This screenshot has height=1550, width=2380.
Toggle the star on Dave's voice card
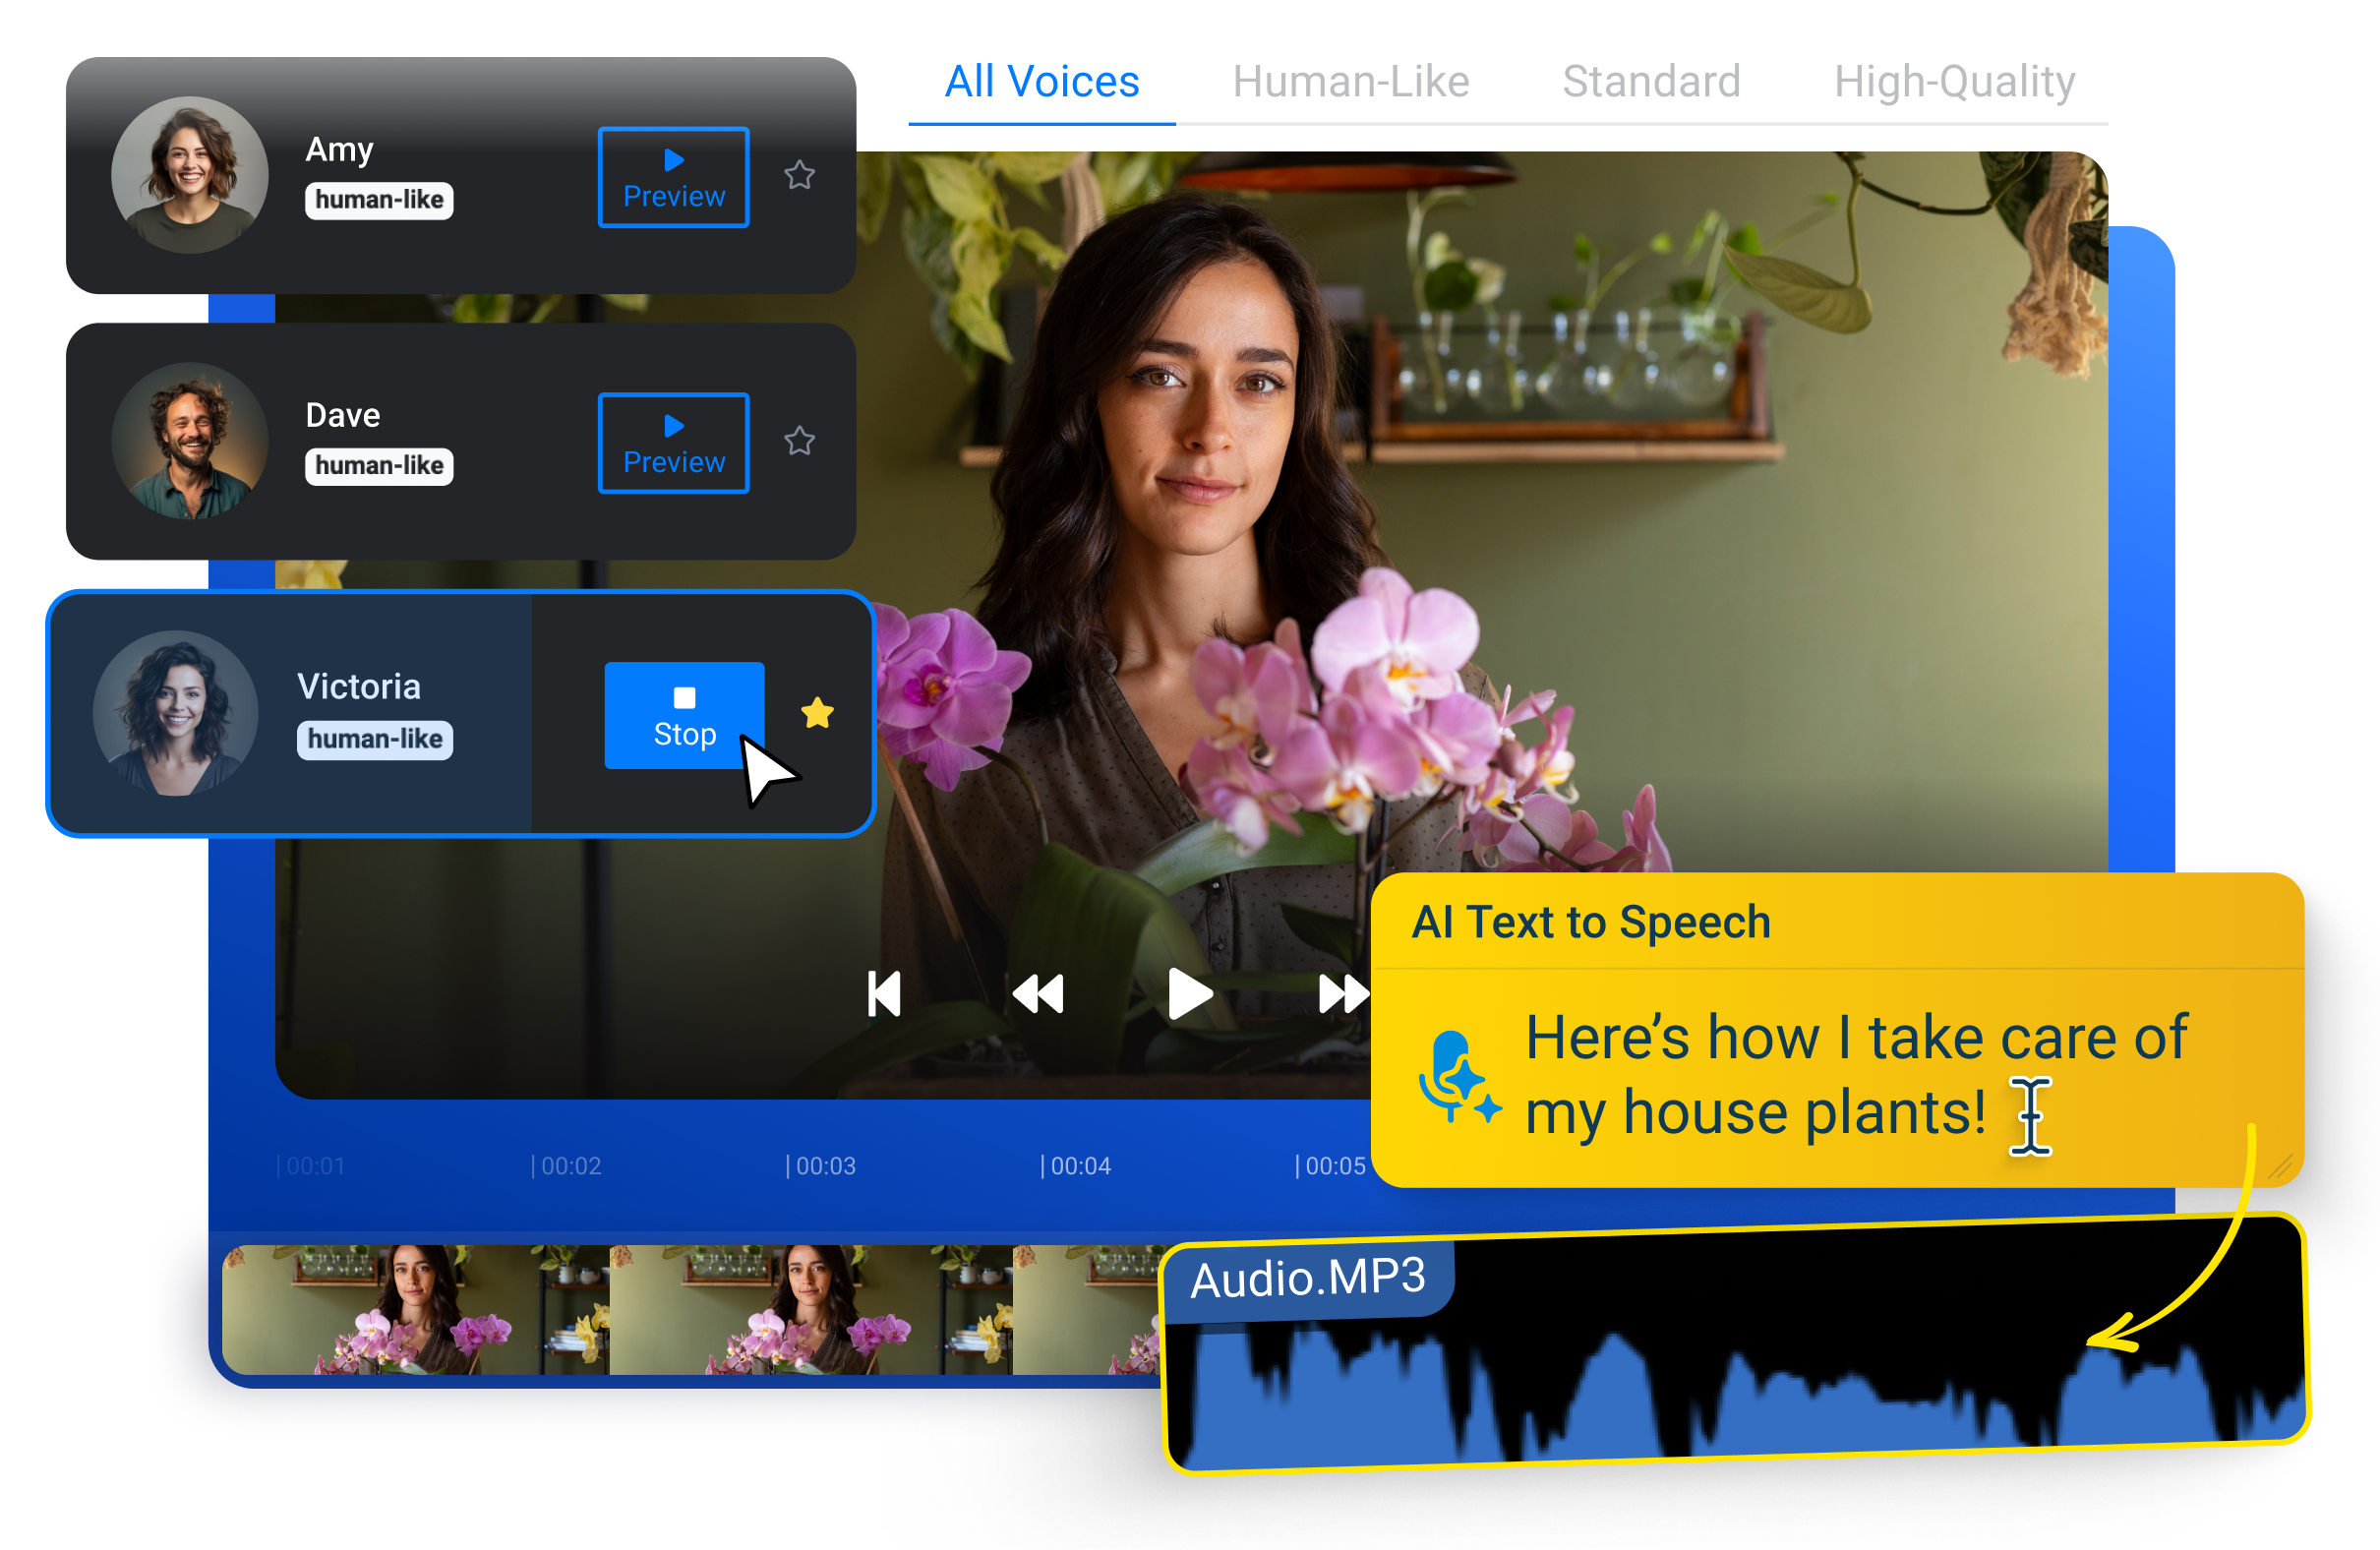point(799,441)
